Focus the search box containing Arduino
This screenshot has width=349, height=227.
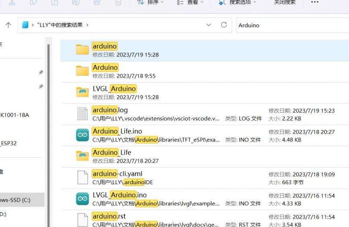point(292,25)
